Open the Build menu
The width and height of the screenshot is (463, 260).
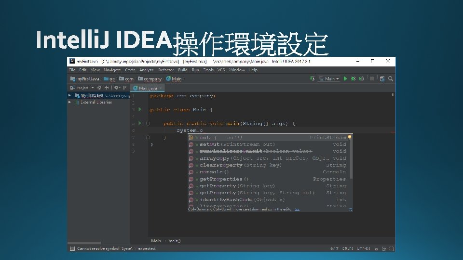182,70
